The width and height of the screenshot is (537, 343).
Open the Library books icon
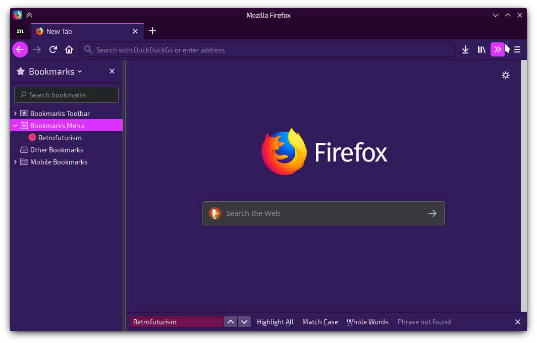[x=481, y=49]
